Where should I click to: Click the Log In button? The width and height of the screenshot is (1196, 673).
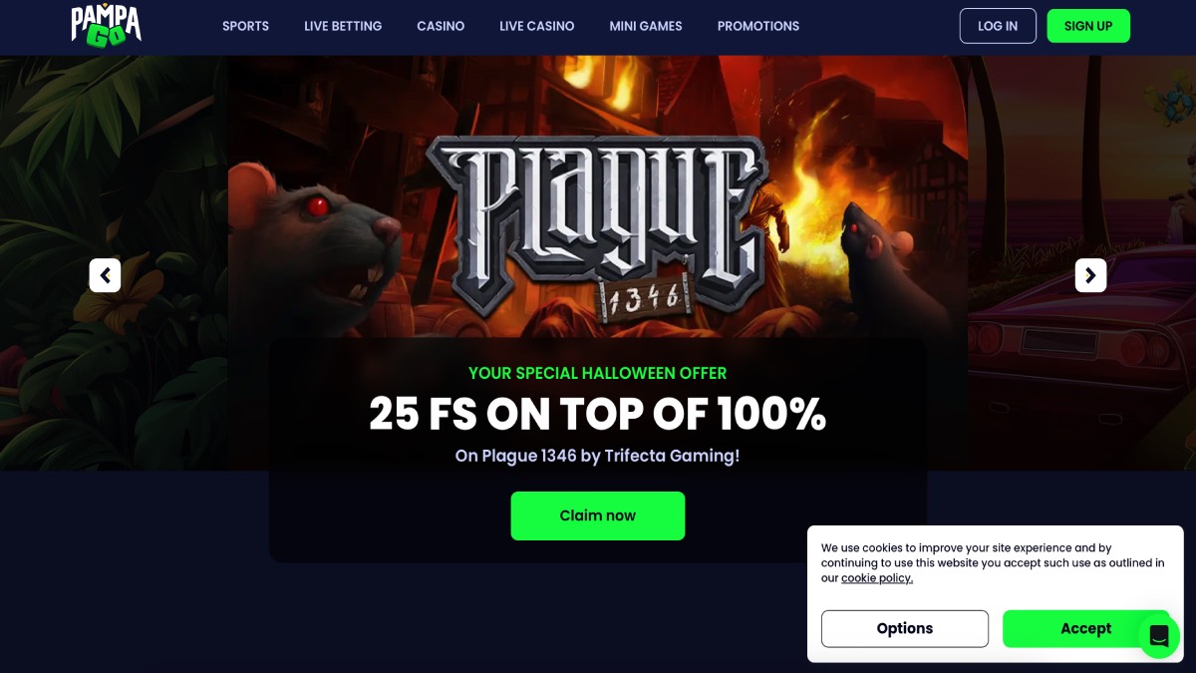point(998,26)
